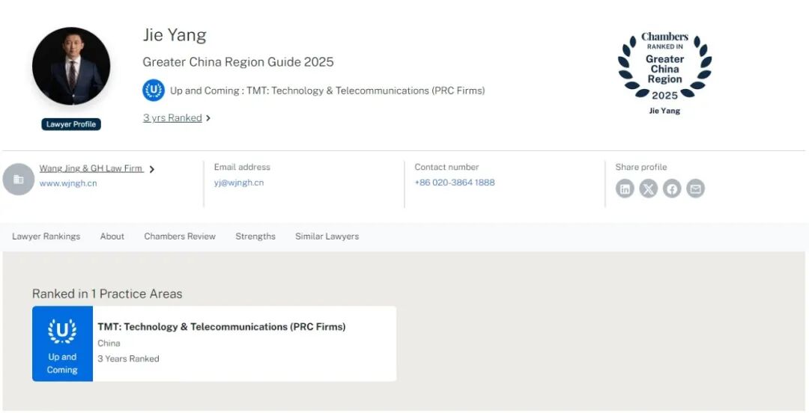Select the Strengths tab
This screenshot has width=809, height=413.
tap(255, 236)
